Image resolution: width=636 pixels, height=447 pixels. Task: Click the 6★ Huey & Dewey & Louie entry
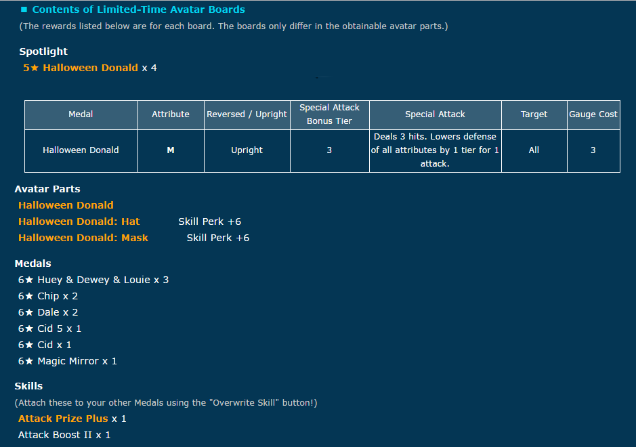click(x=93, y=280)
